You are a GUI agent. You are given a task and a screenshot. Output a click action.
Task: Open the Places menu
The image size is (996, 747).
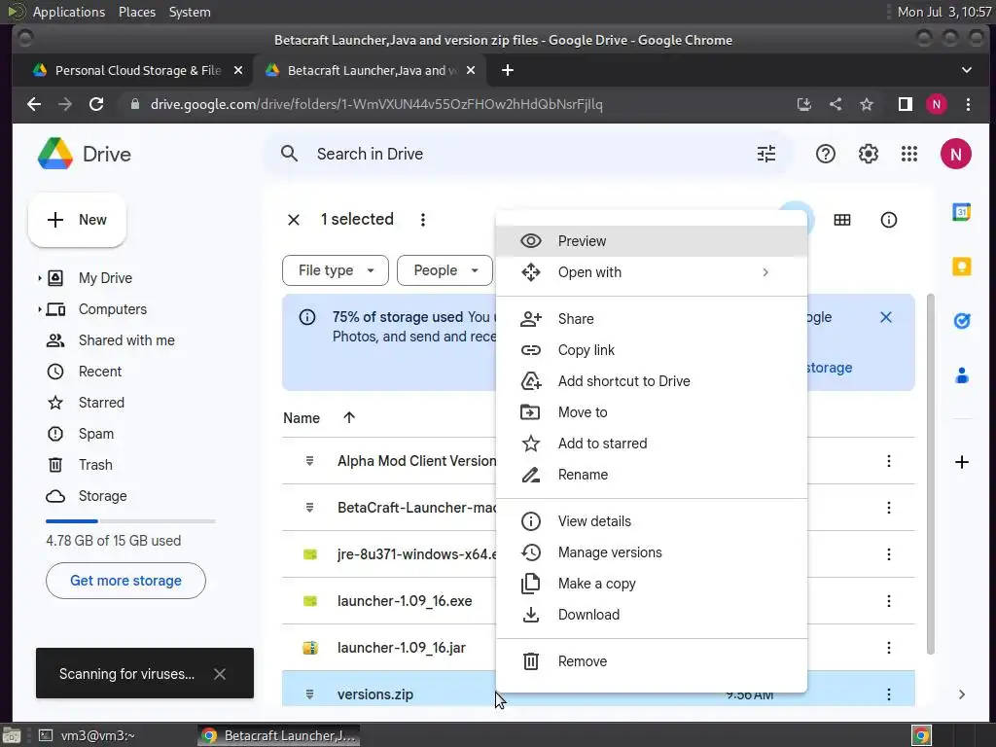[136, 12]
